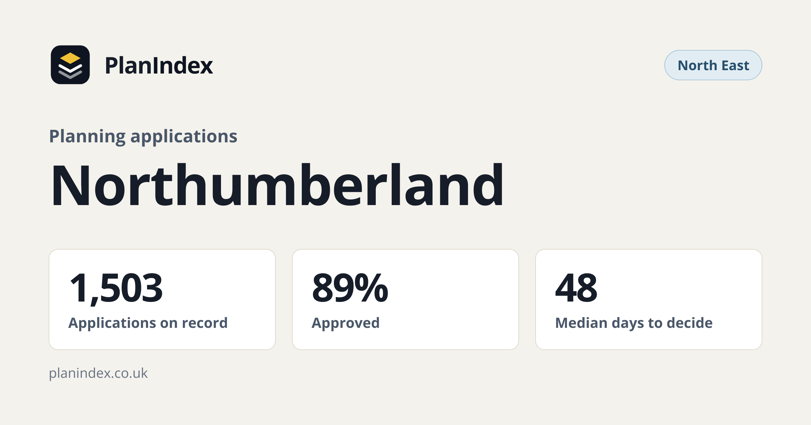Open the Approved percentage card
This screenshot has width=811, height=425.
click(x=405, y=300)
